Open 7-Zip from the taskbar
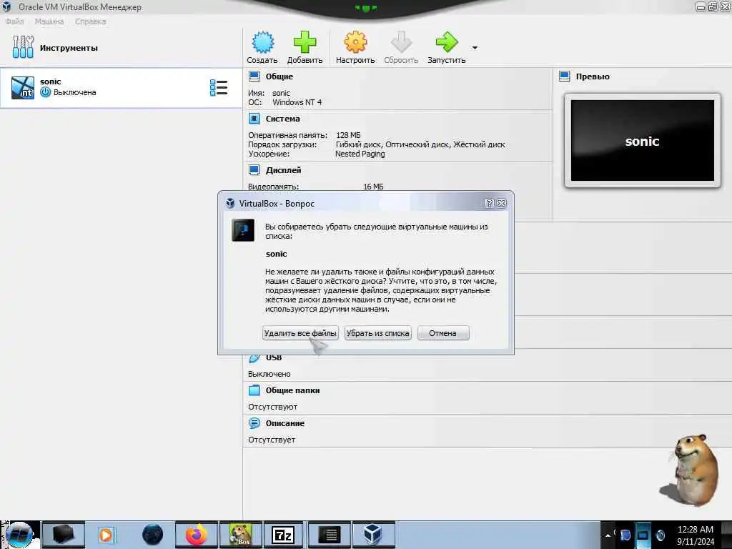 (x=283, y=535)
